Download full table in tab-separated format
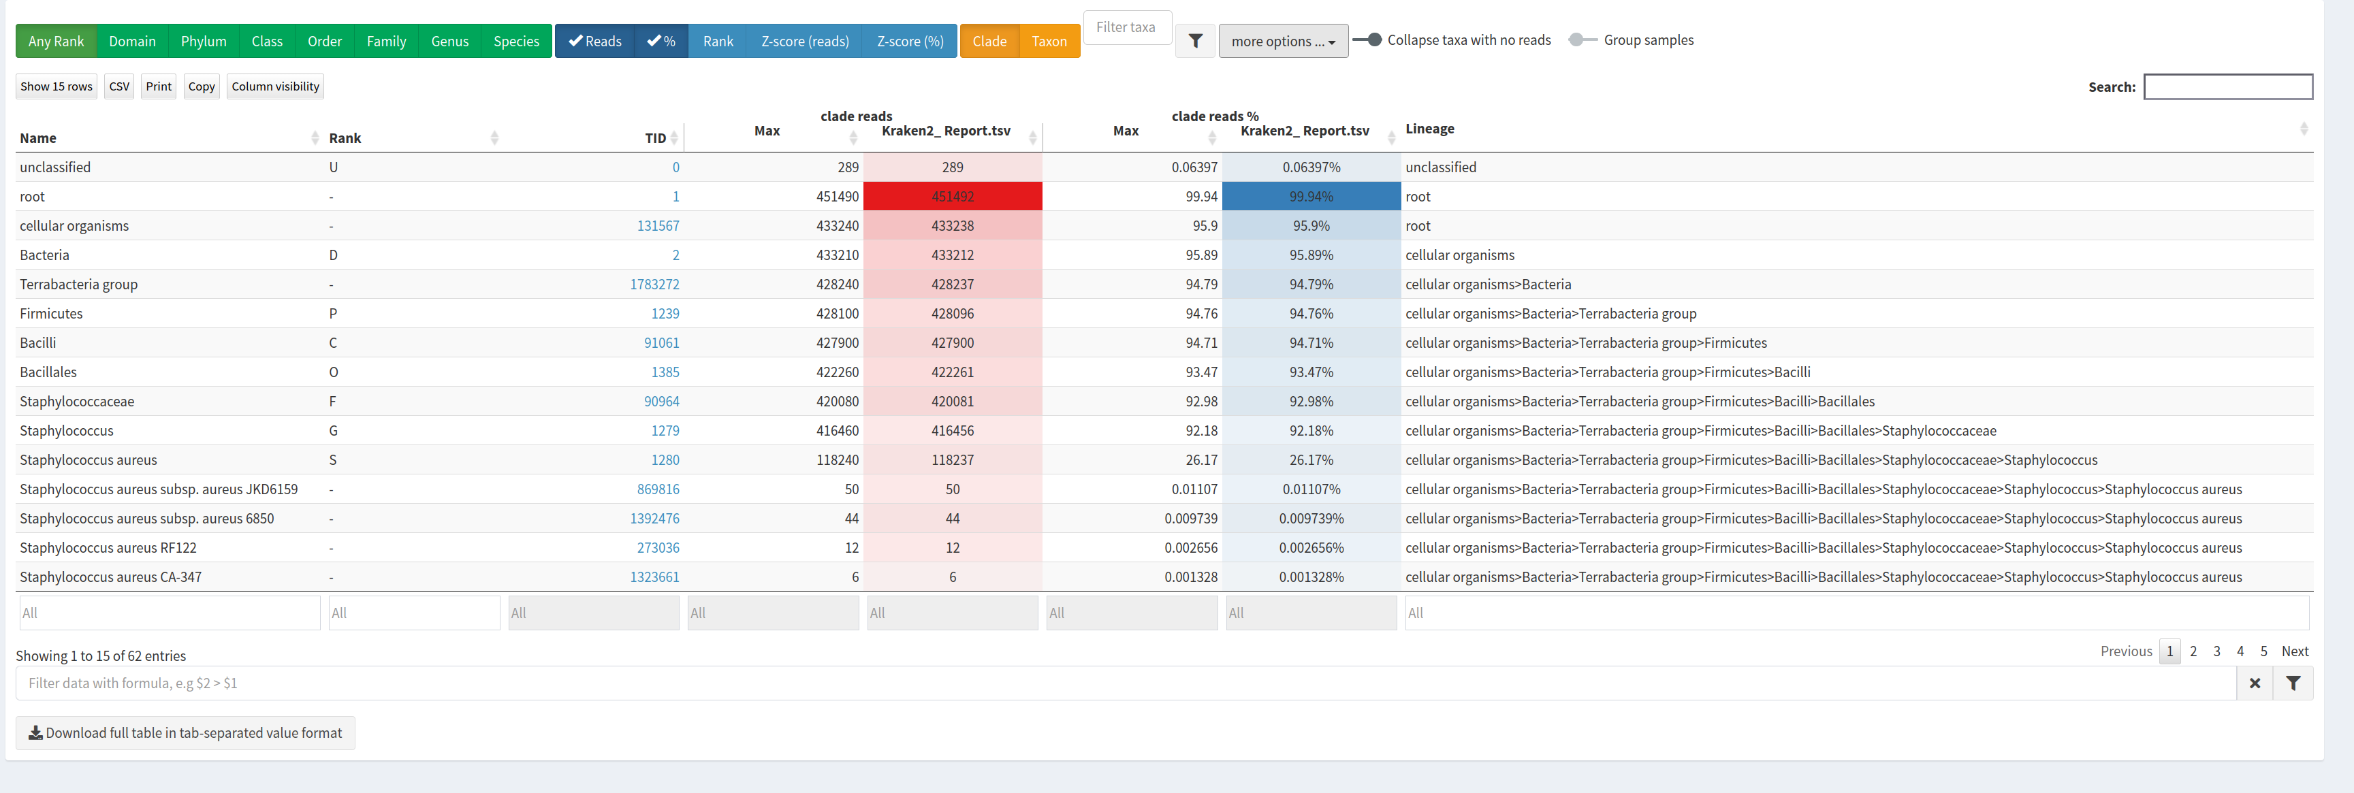Viewport: 2354px width, 793px height. coord(185,732)
